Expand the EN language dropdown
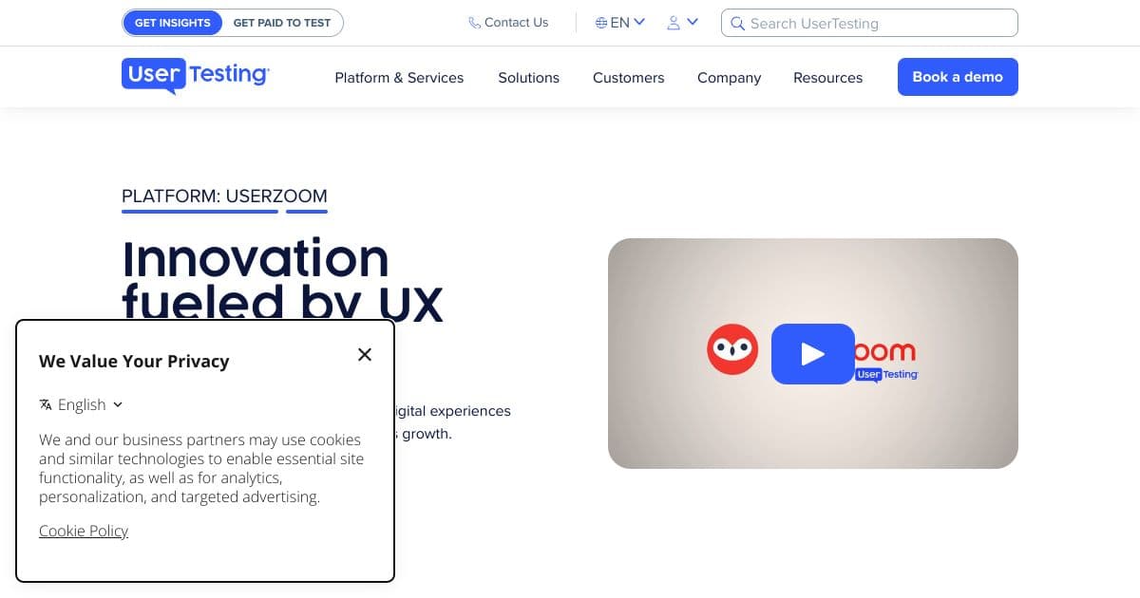1140x598 pixels. point(639,22)
